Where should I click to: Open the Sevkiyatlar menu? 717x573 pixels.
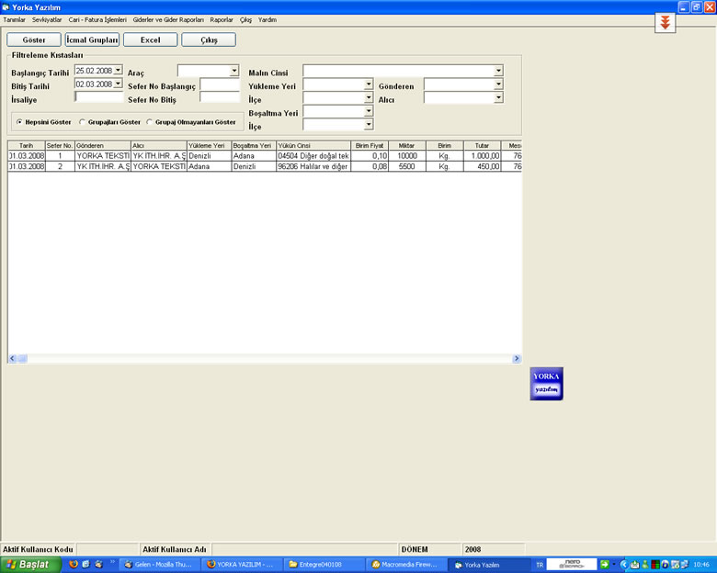pos(47,19)
